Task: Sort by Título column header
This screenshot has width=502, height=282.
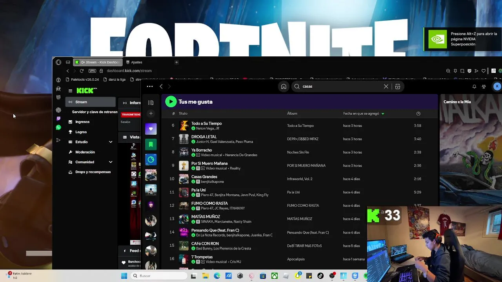Action: pos(183,114)
